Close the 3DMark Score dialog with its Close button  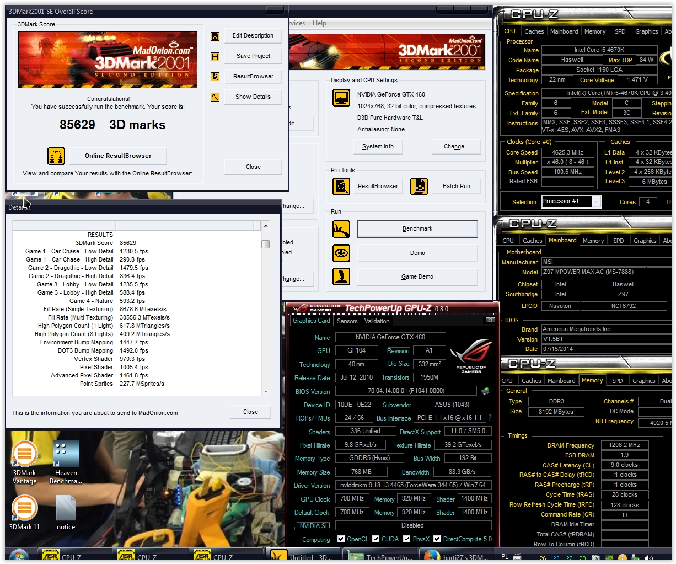[253, 167]
